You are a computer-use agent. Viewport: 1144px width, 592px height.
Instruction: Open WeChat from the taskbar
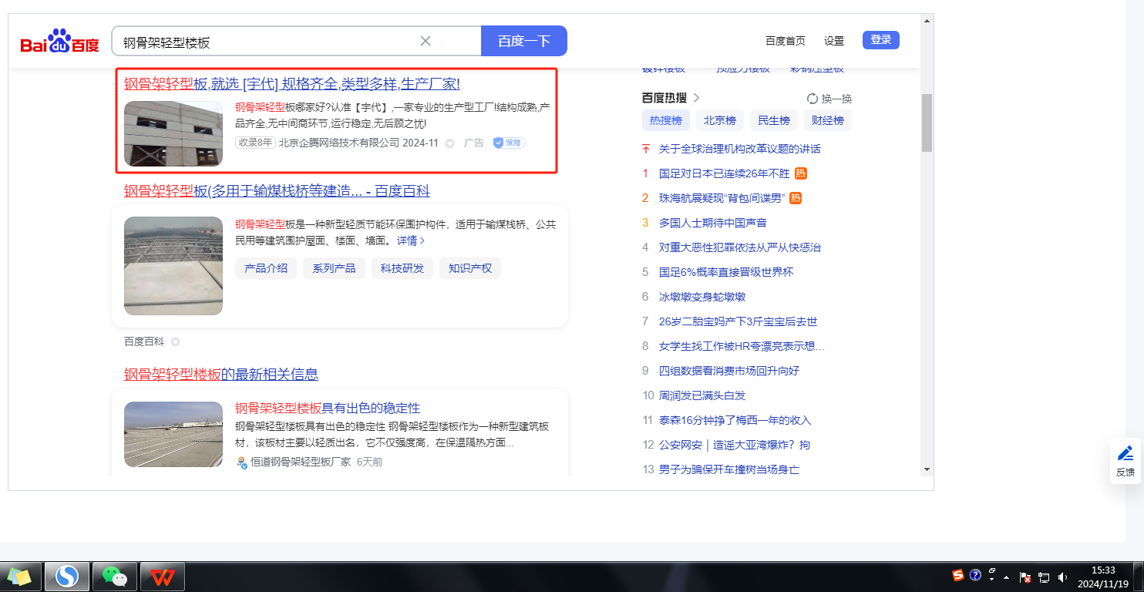click(115, 577)
